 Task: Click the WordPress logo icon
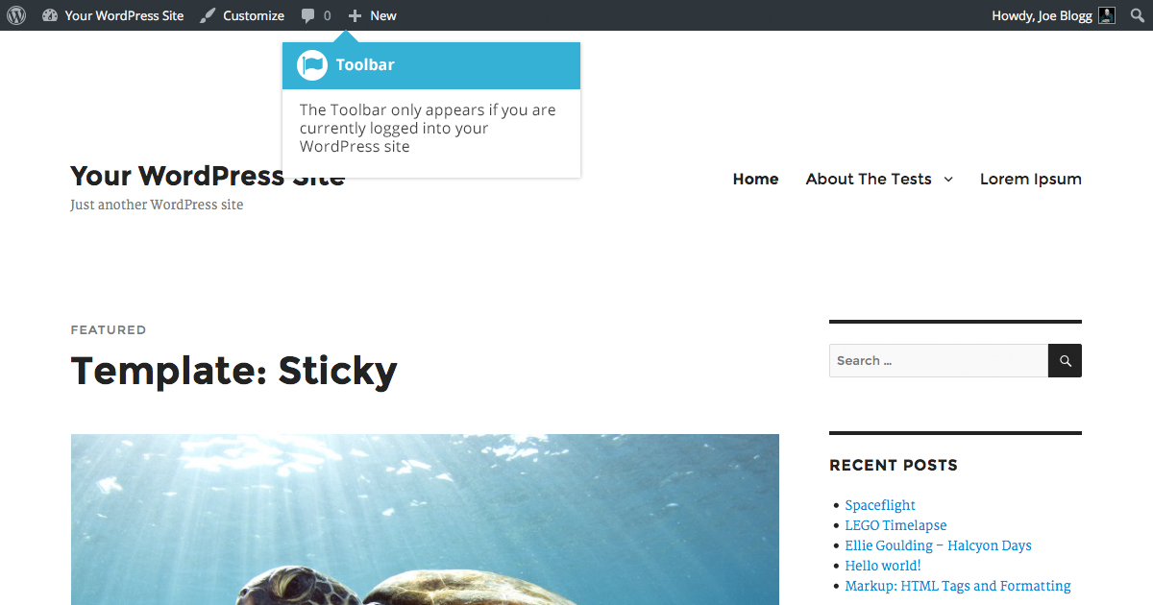(16, 15)
